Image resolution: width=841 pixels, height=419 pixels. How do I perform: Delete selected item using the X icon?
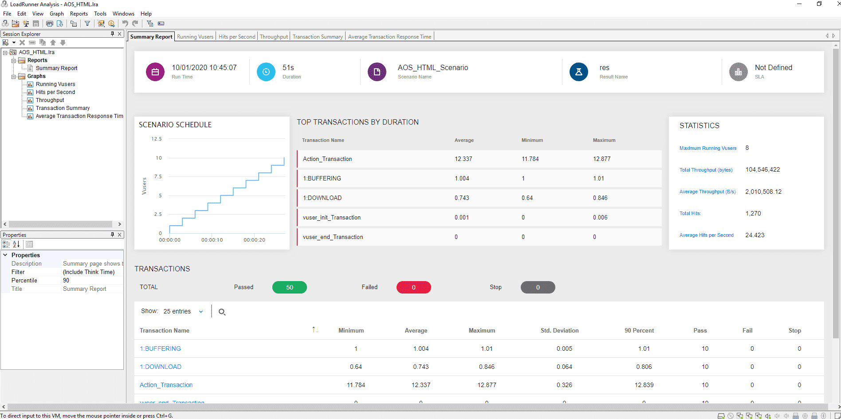click(22, 42)
